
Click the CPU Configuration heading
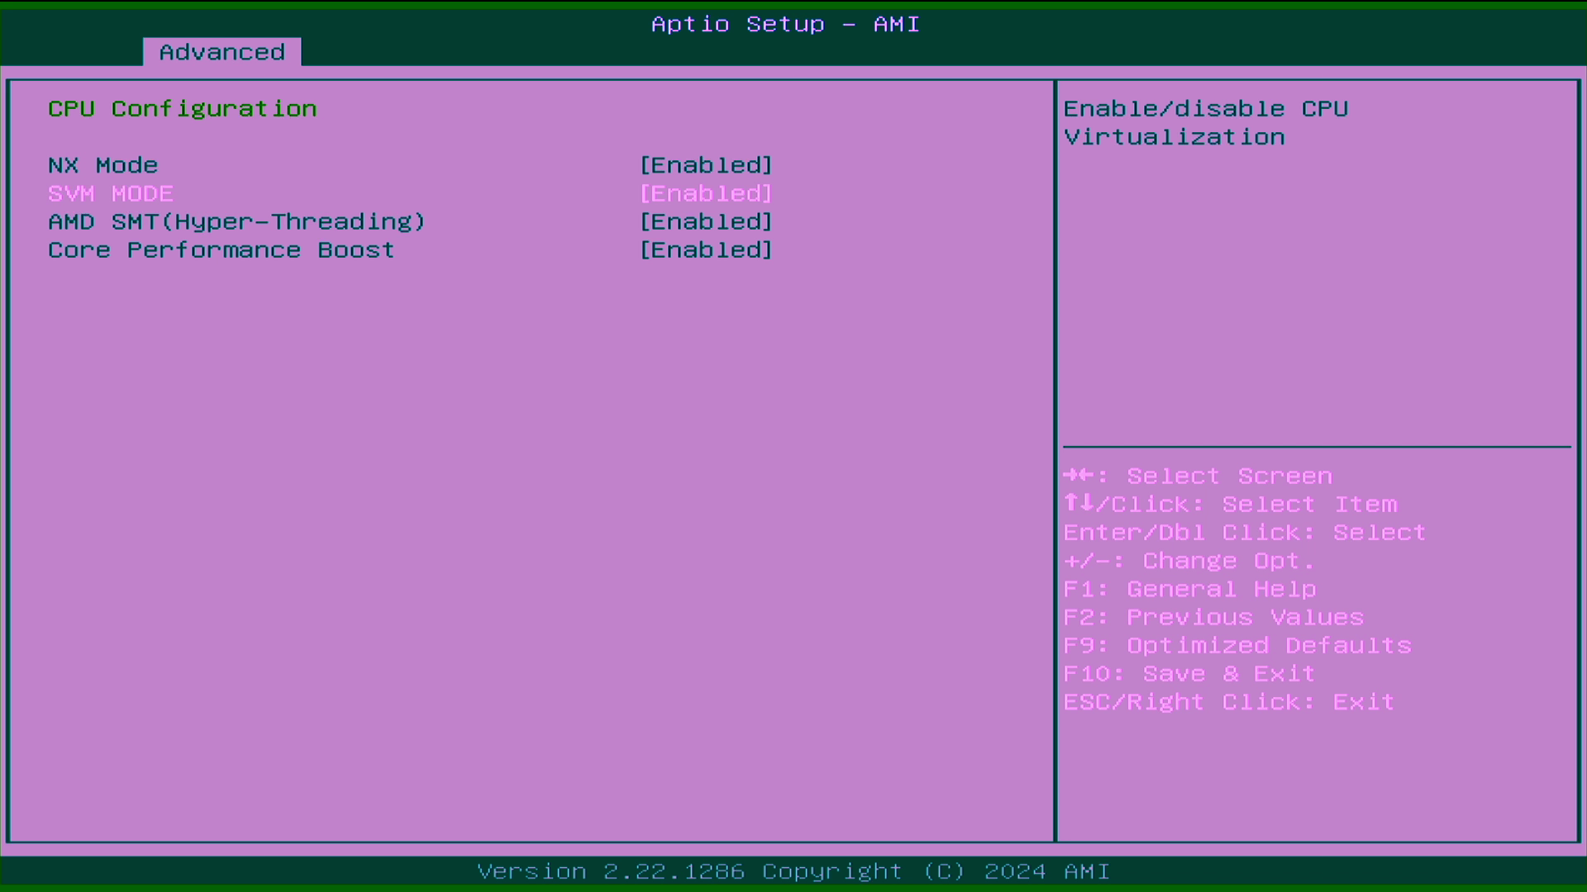[x=182, y=108]
